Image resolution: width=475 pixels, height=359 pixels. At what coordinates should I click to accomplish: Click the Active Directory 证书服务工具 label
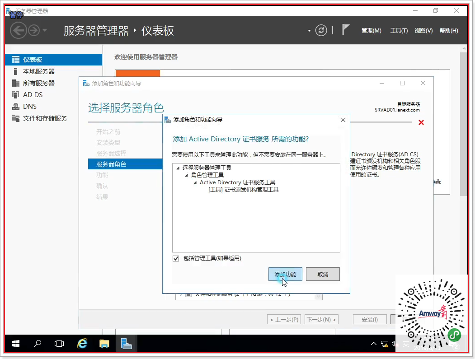[238, 182]
